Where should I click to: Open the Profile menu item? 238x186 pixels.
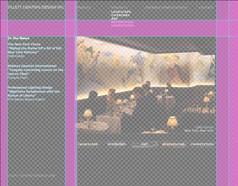(x=84, y=8)
